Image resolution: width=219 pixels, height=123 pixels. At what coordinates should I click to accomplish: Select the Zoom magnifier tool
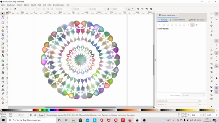tap(3, 99)
